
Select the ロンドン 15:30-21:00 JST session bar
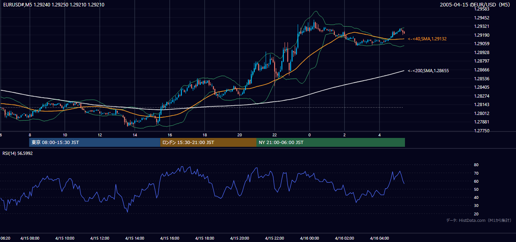[208, 142]
